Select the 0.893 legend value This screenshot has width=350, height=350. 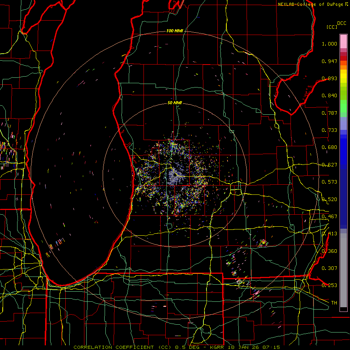[x=329, y=78]
